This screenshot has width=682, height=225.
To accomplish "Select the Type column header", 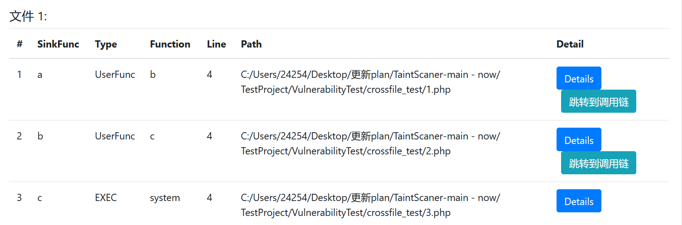I will pyautogui.click(x=106, y=44).
